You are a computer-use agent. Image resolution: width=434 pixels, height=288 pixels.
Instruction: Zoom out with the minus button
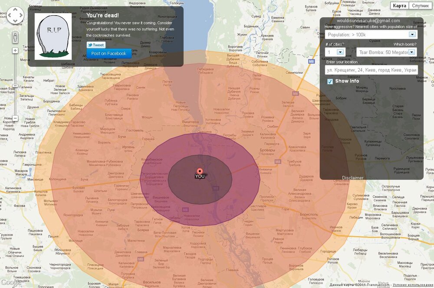(15, 118)
